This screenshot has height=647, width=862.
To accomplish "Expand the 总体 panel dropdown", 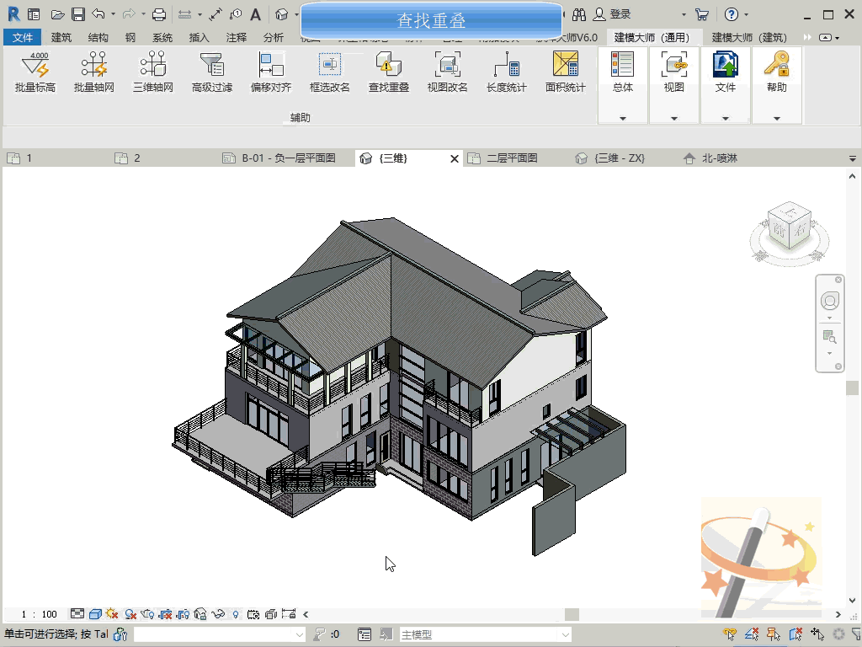I will [623, 118].
